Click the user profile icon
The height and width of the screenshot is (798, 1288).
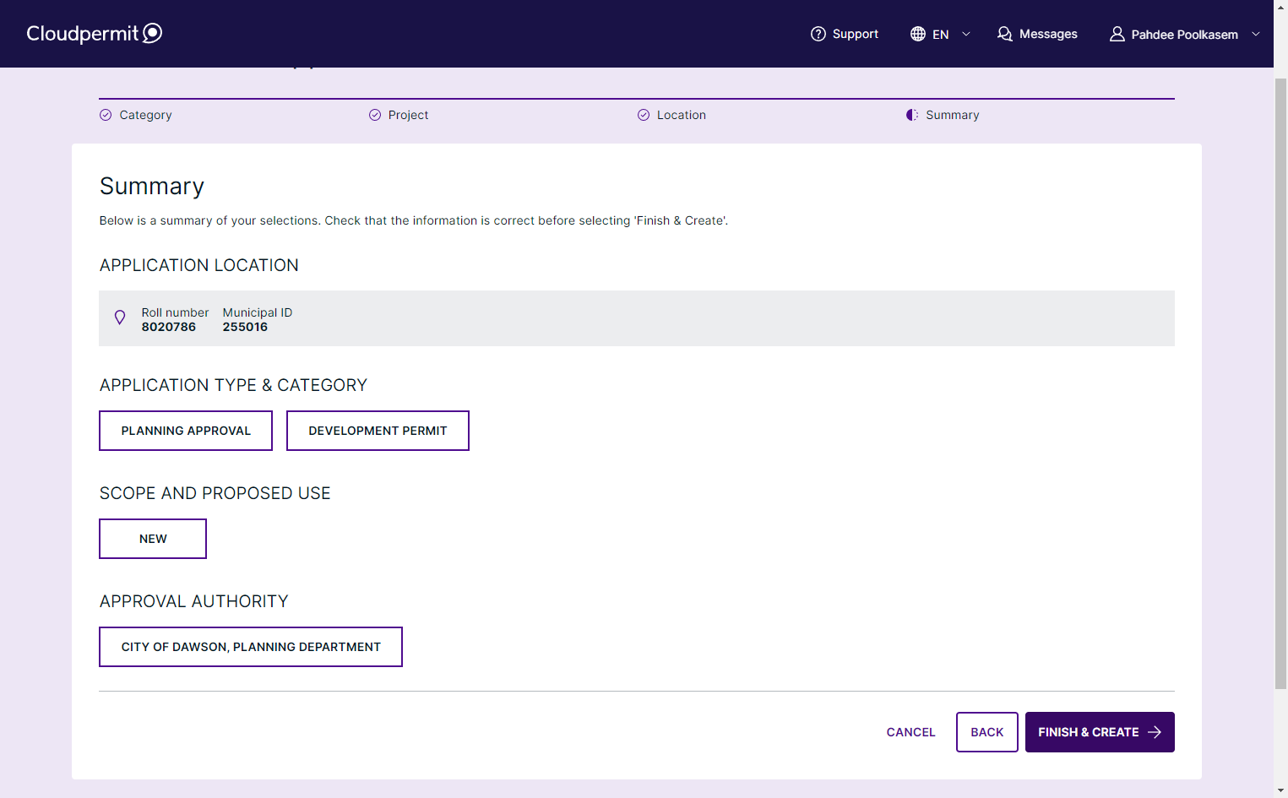pyautogui.click(x=1117, y=34)
